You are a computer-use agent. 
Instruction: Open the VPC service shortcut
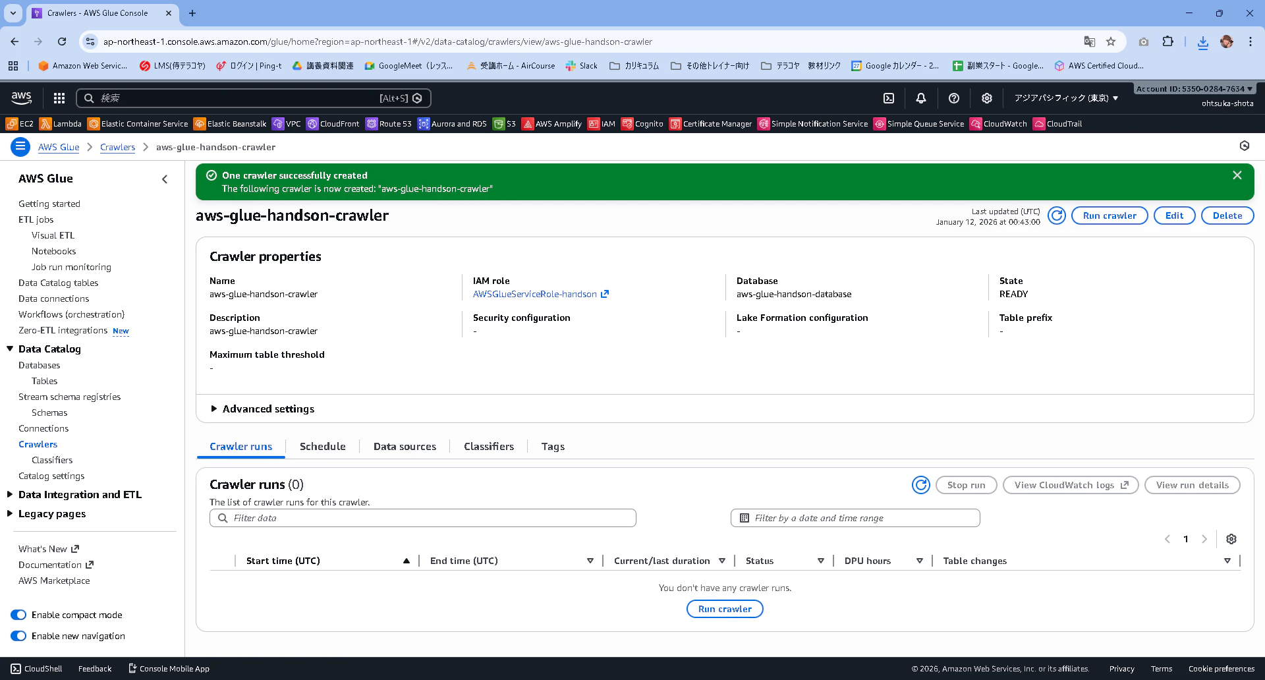pyautogui.click(x=287, y=124)
